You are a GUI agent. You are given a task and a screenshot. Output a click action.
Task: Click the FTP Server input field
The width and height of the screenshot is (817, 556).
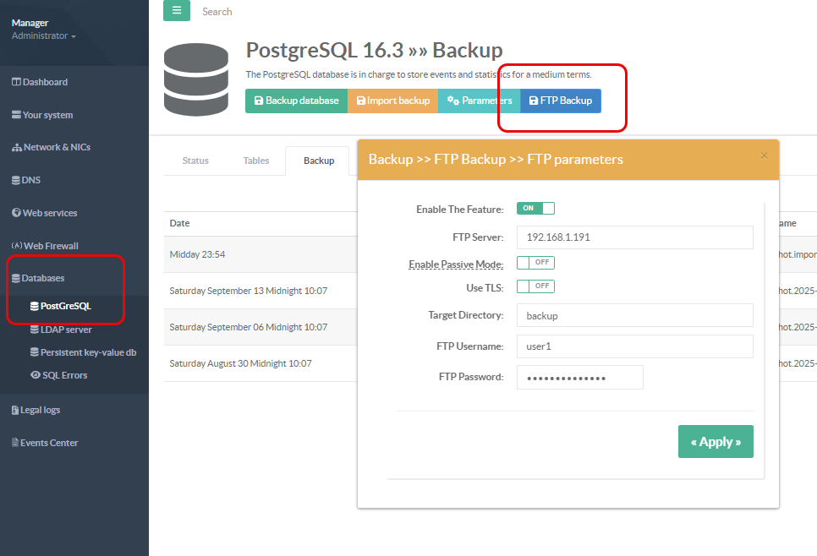pos(634,237)
